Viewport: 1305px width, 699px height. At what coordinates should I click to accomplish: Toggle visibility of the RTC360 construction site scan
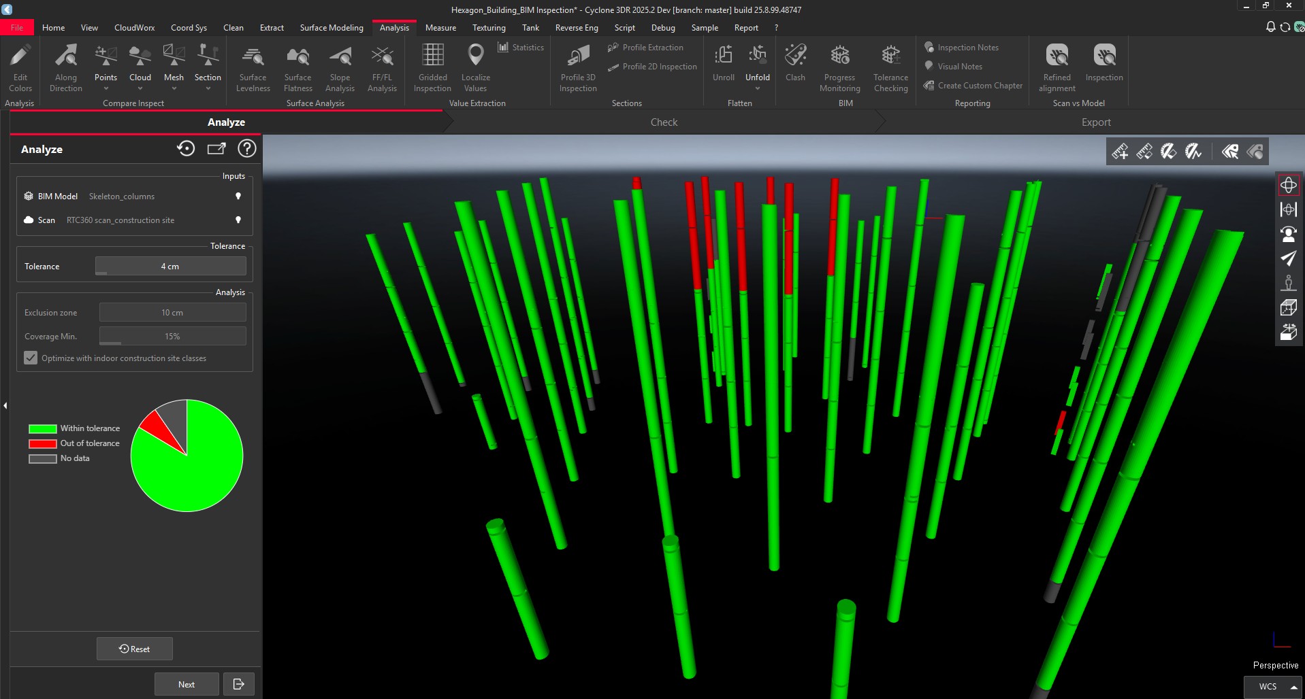point(238,220)
